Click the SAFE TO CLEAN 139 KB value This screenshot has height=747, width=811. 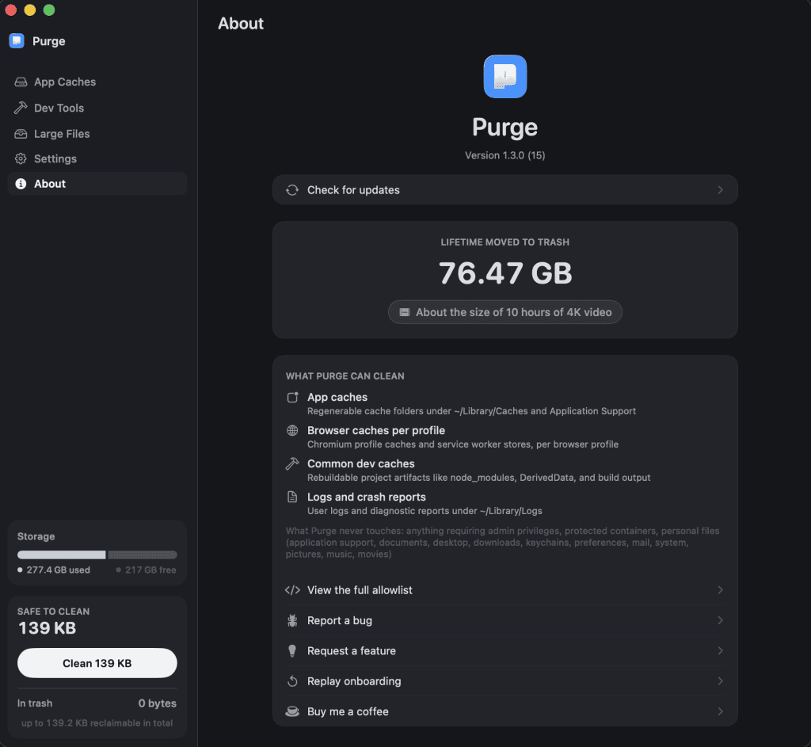pos(47,628)
